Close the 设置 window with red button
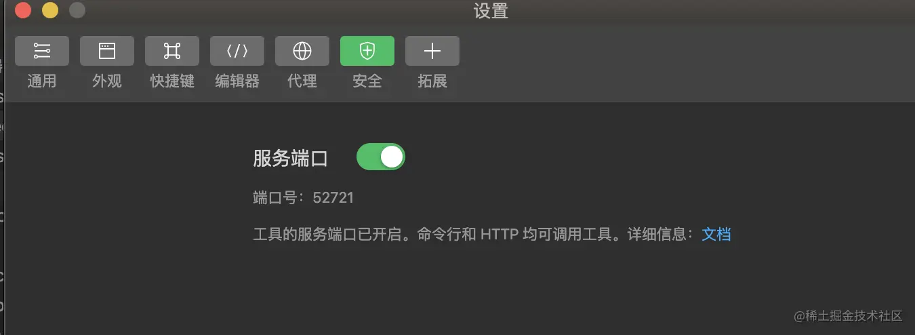This screenshot has width=915, height=335. [x=23, y=10]
